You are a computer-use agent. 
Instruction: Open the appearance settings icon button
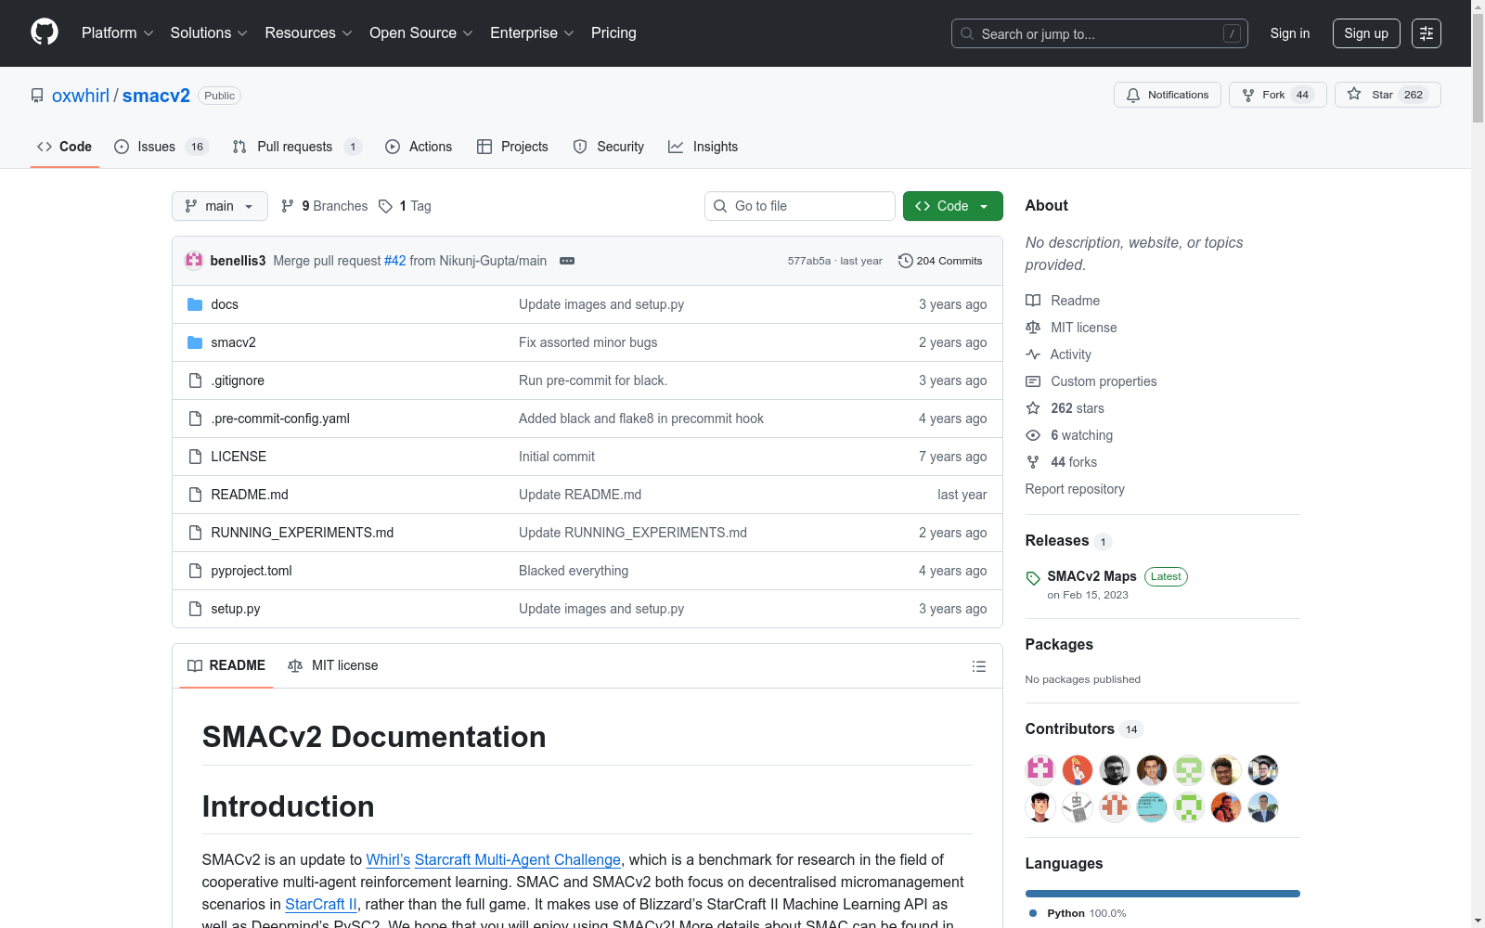point(1427,33)
